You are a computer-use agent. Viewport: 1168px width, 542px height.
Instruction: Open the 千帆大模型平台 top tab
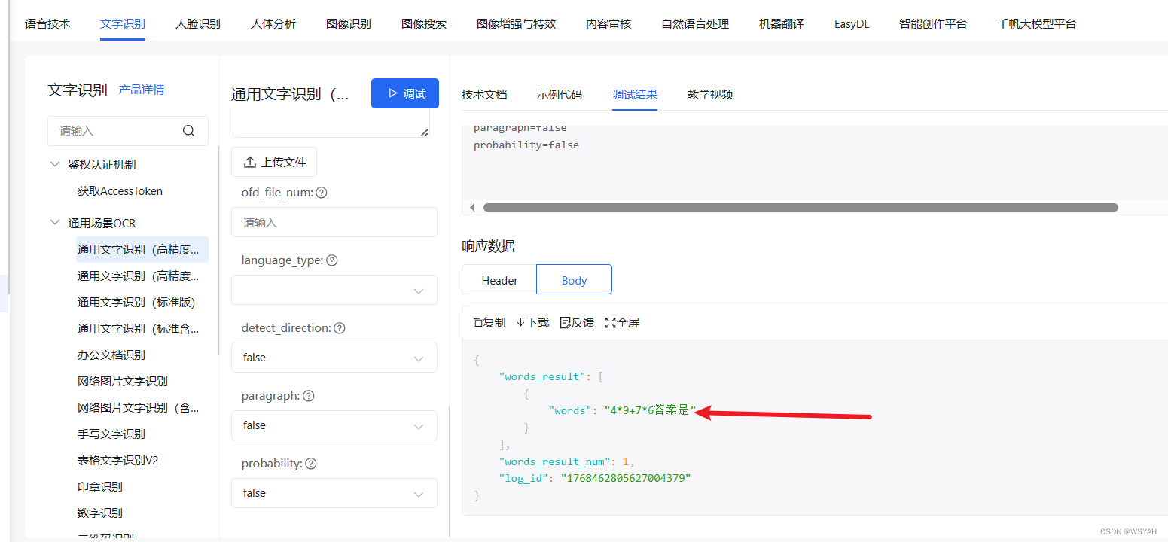click(x=1037, y=23)
